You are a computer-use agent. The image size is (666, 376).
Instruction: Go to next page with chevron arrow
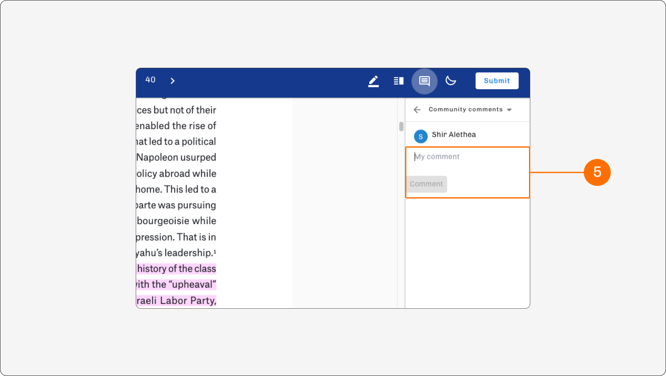[172, 81]
